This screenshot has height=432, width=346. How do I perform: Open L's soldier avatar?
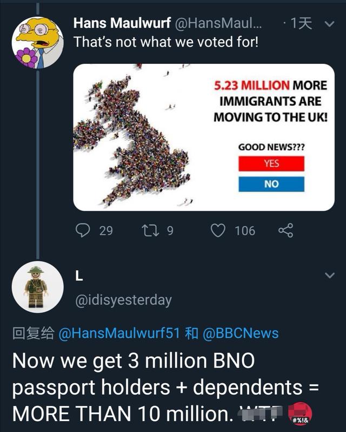pos(37,287)
